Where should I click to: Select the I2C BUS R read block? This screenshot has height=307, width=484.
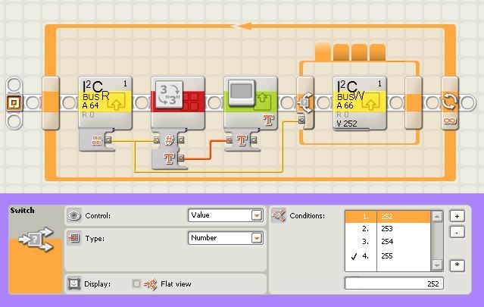tap(105, 103)
